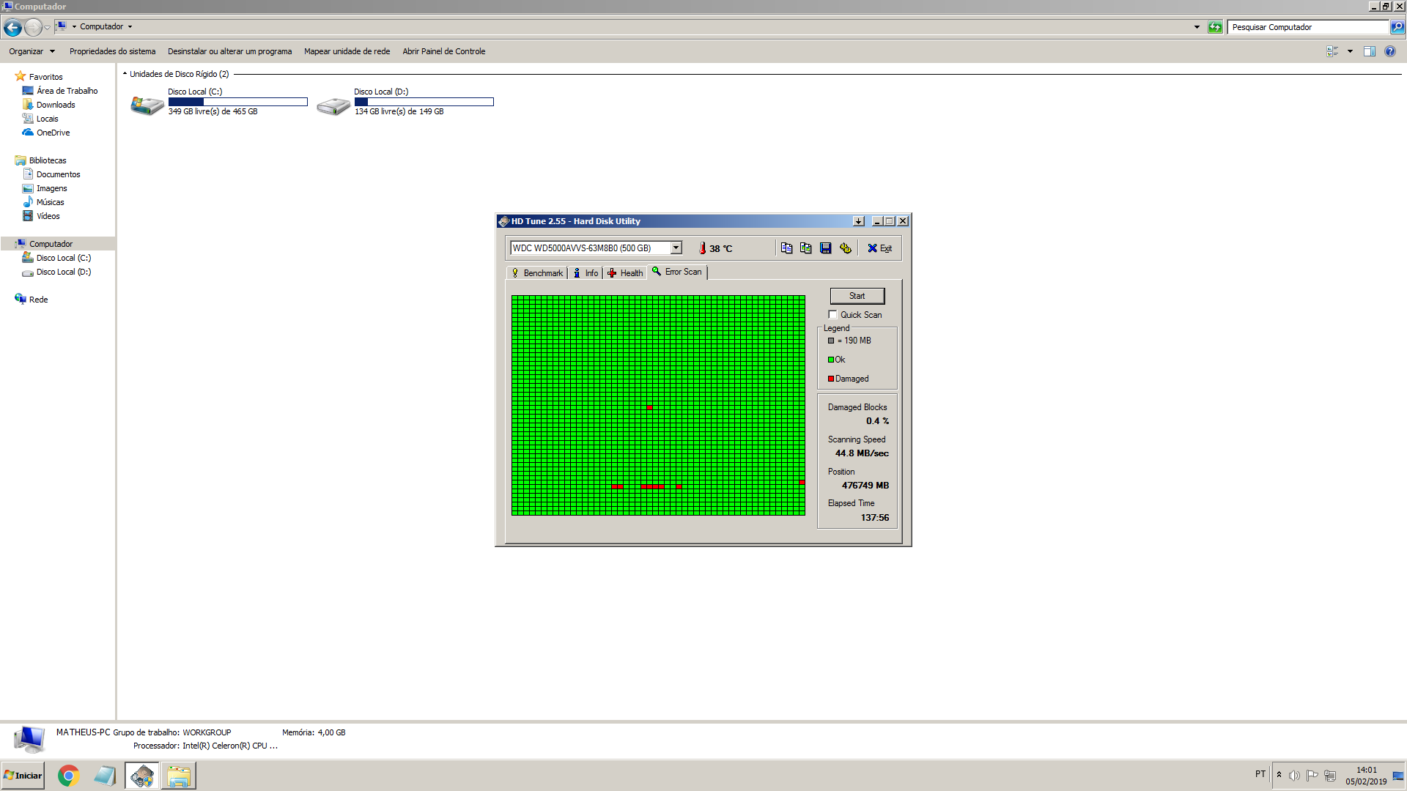Open Imagens library
Screen dimensions: 1407x791
point(51,188)
